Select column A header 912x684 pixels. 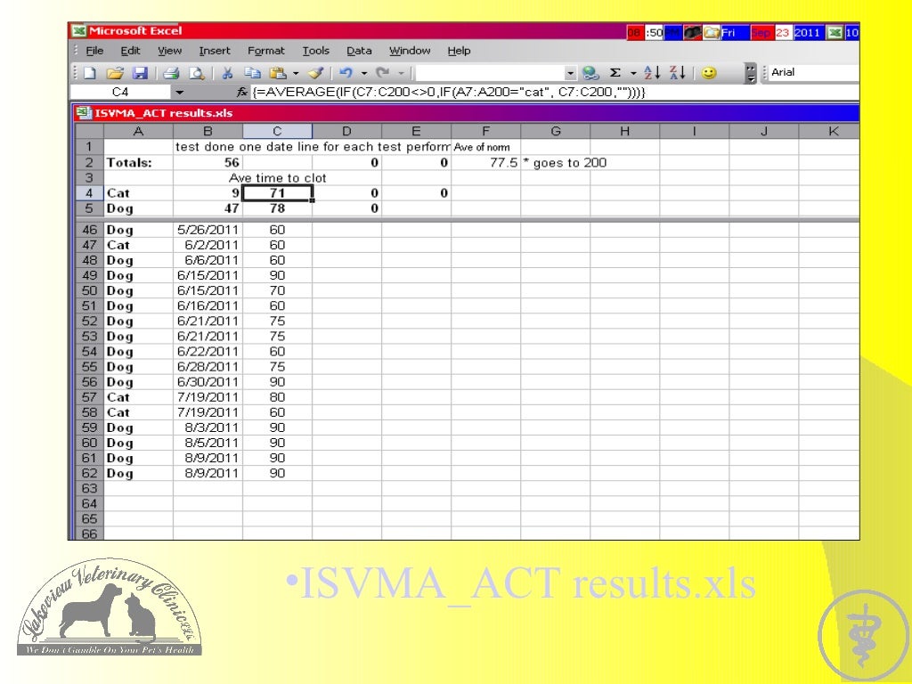pyautogui.click(x=138, y=131)
